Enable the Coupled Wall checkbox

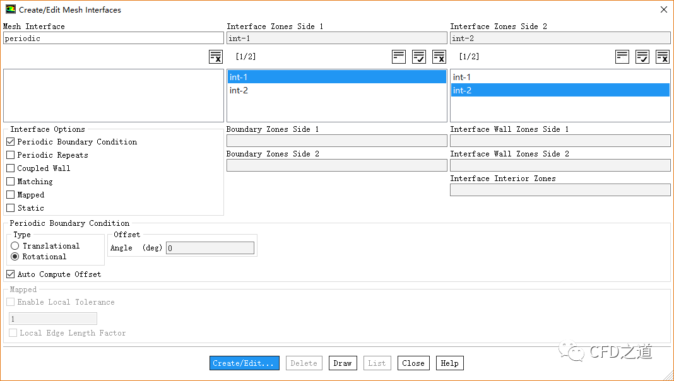pos(11,168)
